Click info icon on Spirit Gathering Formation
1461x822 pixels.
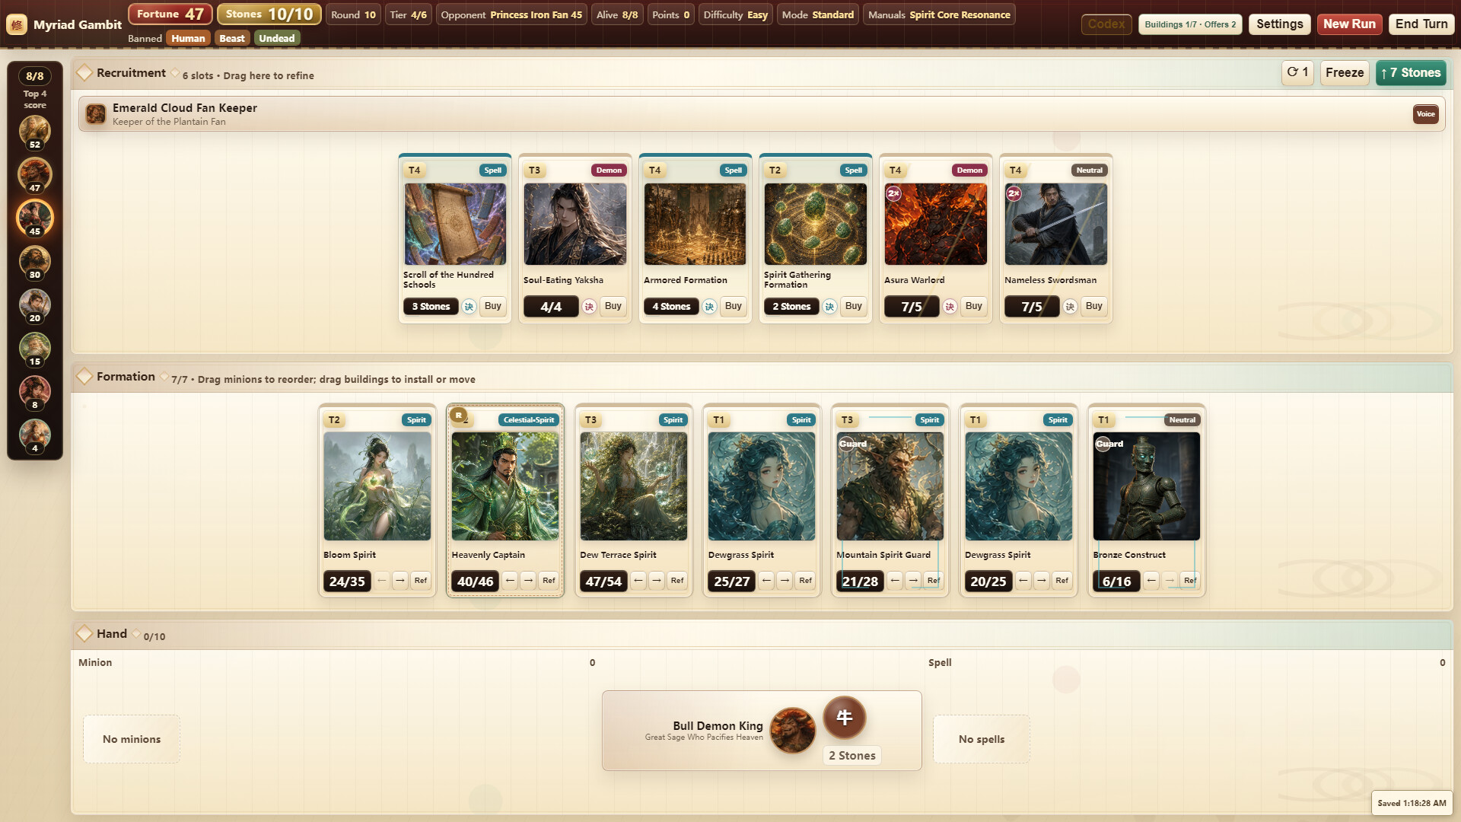pos(829,307)
